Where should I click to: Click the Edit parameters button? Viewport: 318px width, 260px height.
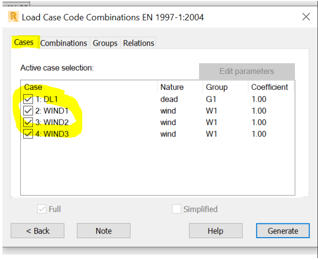click(247, 71)
